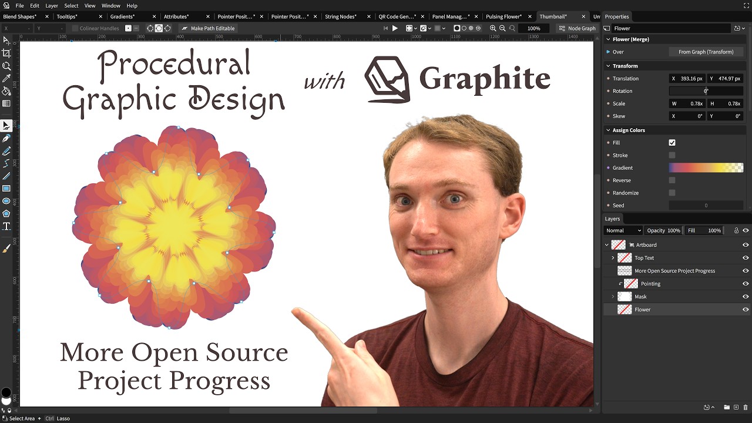Enable the Stroke checkbox

(x=672, y=155)
